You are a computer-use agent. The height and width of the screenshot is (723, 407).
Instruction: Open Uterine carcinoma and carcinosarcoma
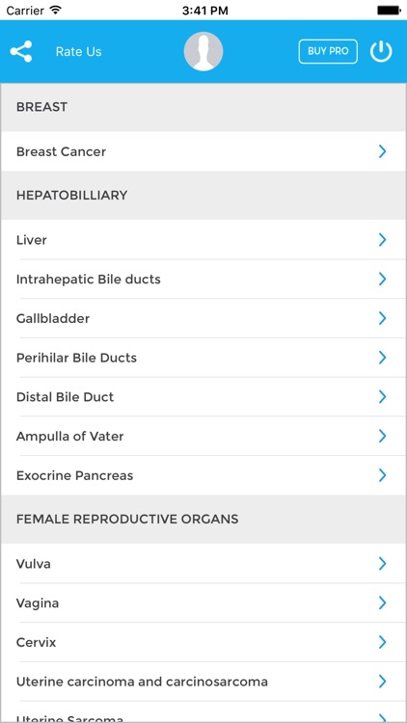[203, 681]
